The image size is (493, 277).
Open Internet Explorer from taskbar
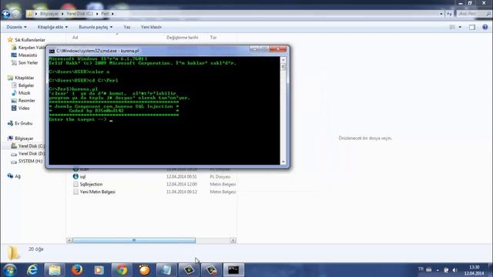click(32, 270)
